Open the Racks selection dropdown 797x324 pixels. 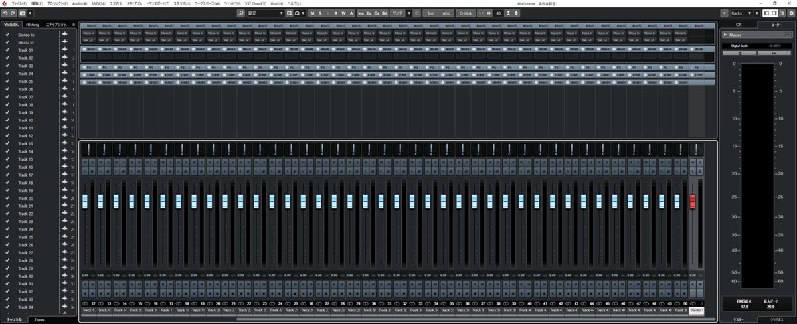coord(741,13)
